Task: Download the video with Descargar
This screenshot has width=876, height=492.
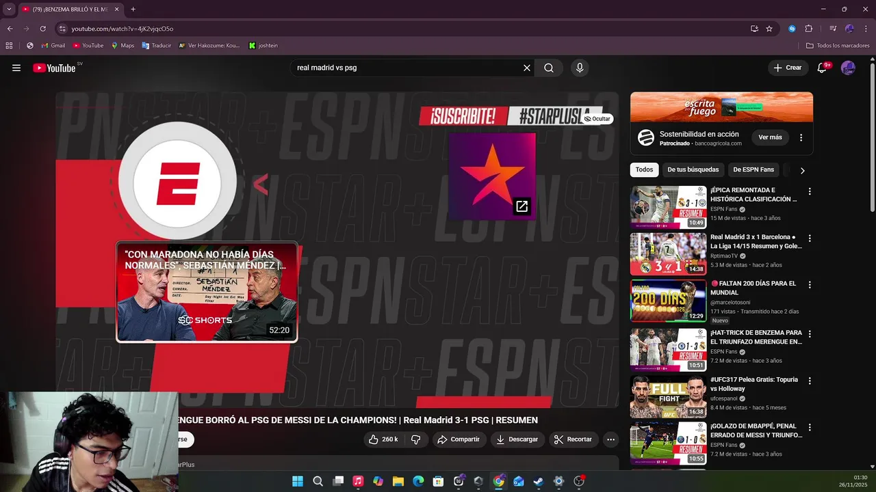Action: tap(517, 439)
